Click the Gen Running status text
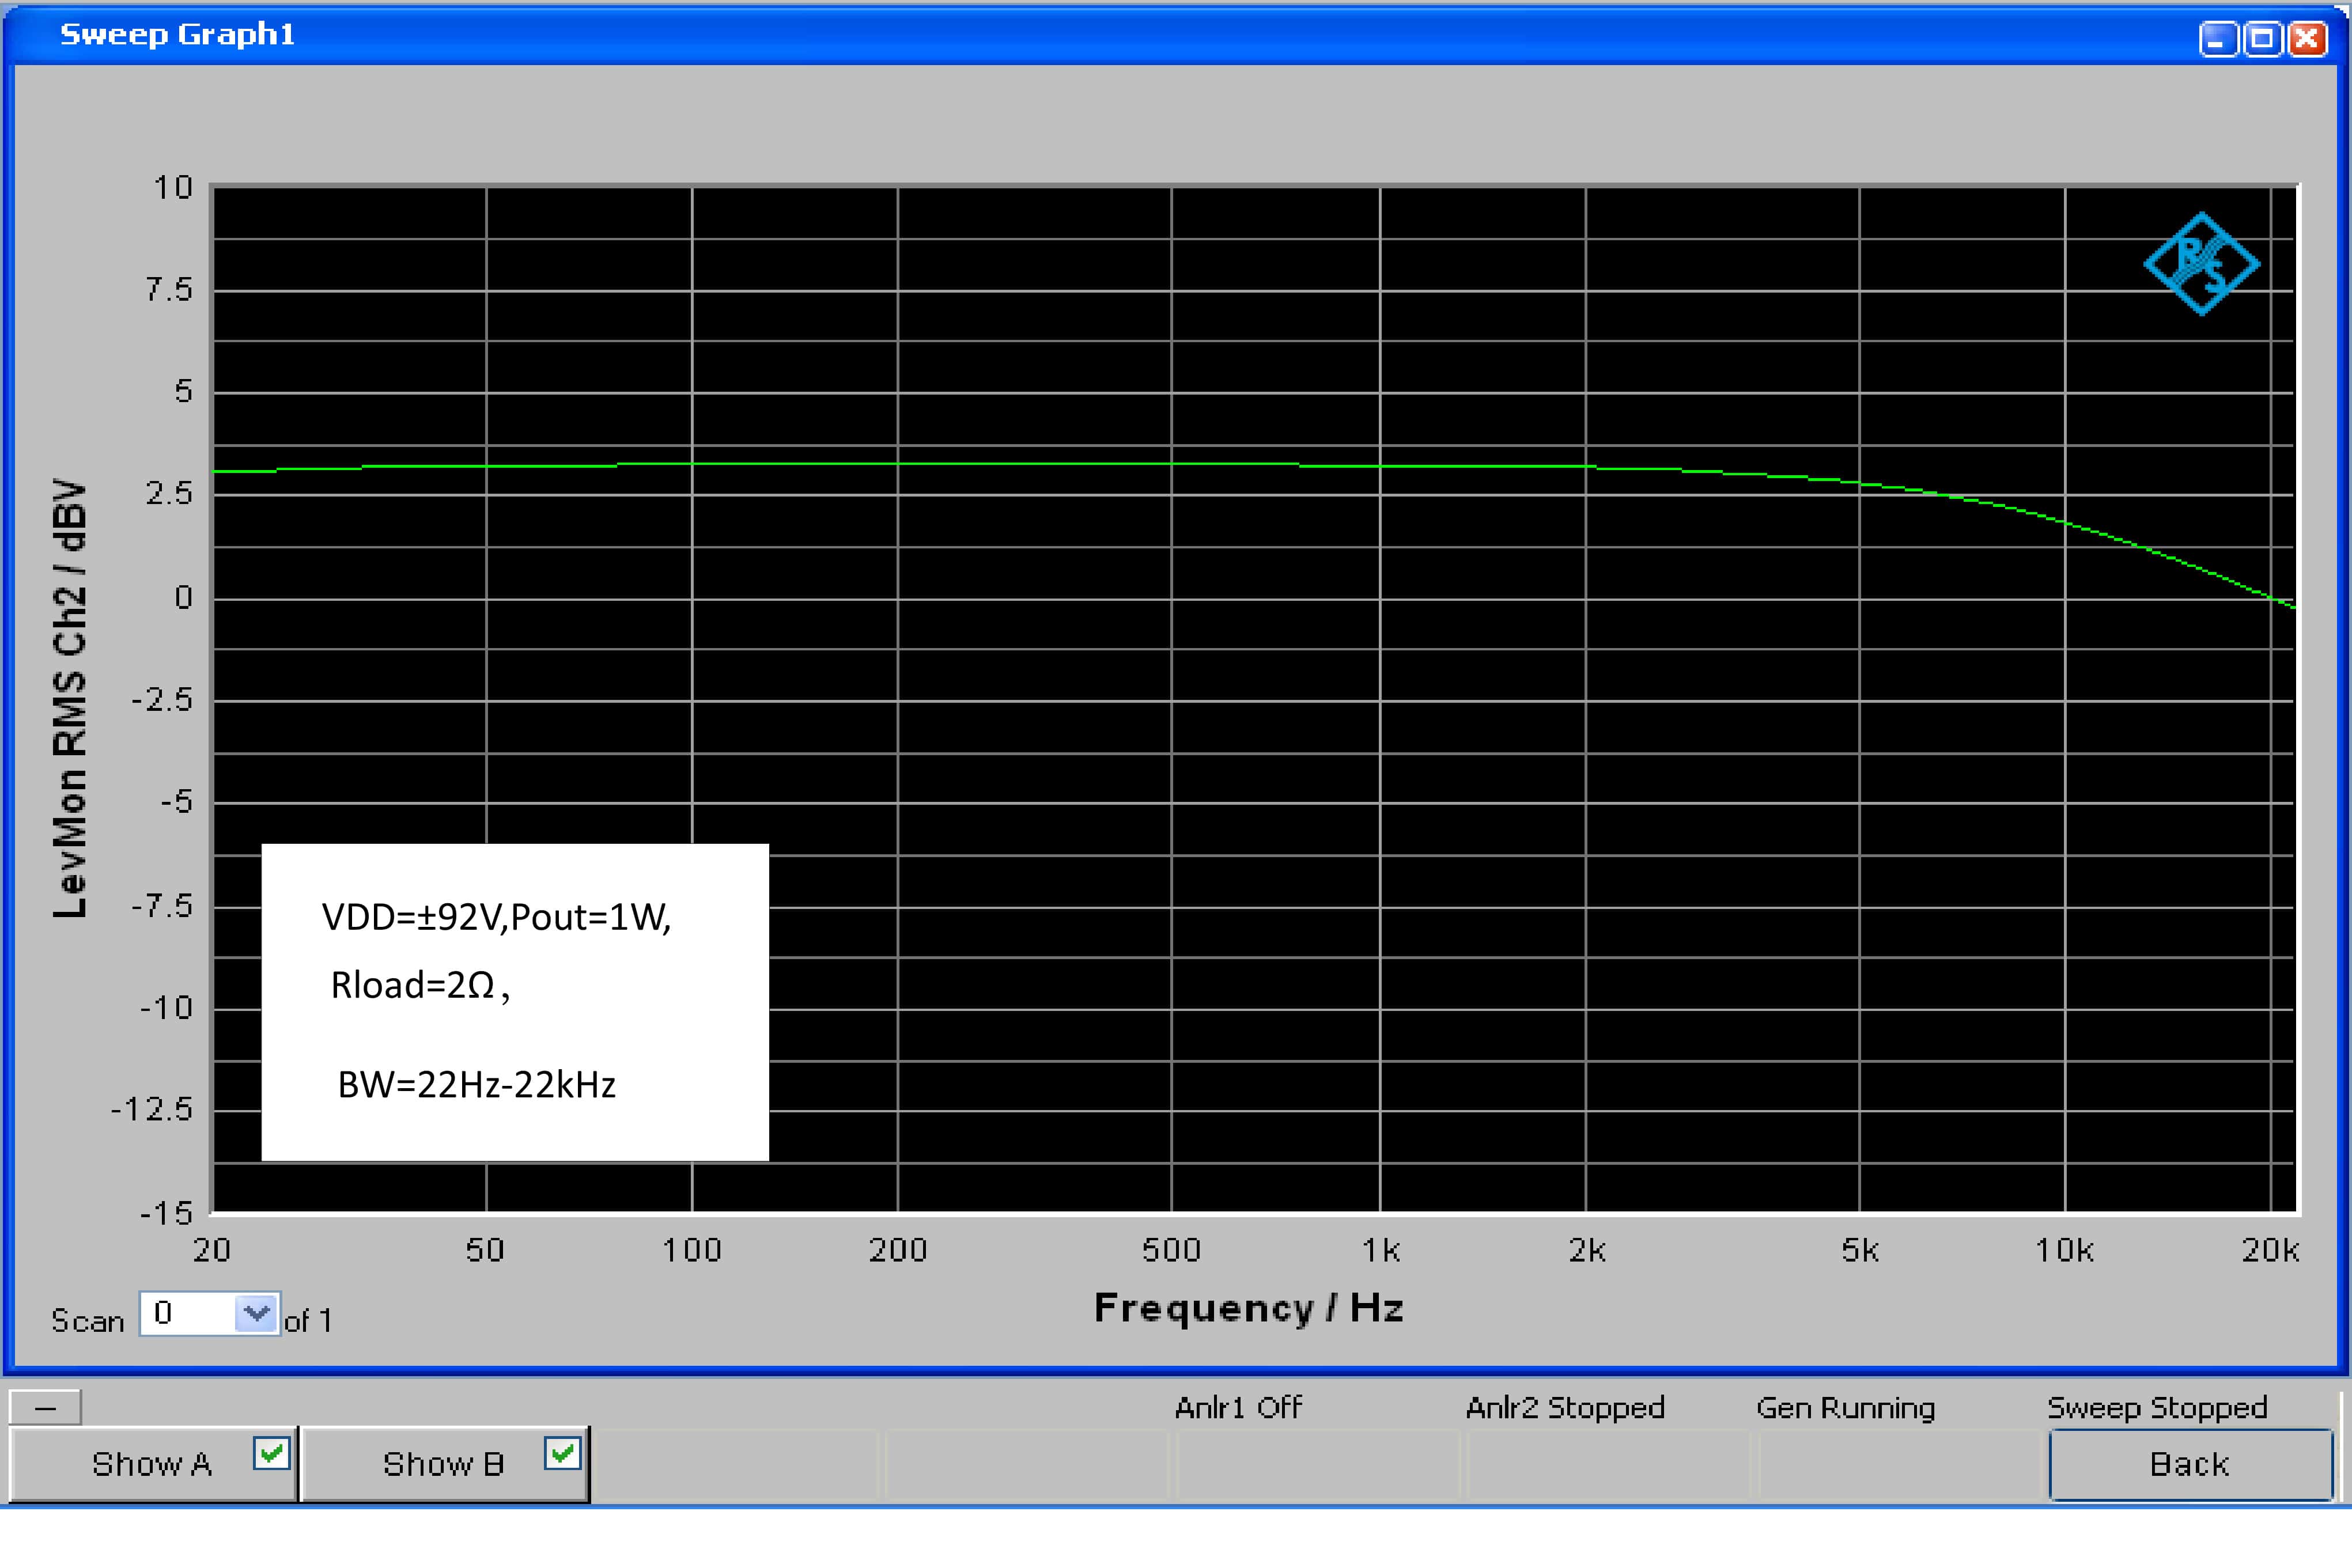Screen dimensions: 2352x1568 tap(1845, 1408)
